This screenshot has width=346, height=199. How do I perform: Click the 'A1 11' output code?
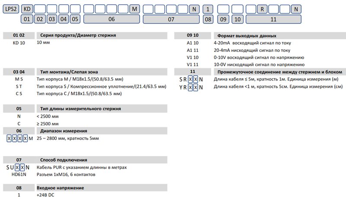pos(192,50)
